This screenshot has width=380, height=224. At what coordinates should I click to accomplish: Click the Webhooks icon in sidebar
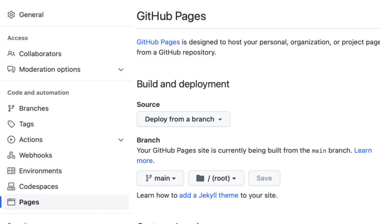[11, 155]
